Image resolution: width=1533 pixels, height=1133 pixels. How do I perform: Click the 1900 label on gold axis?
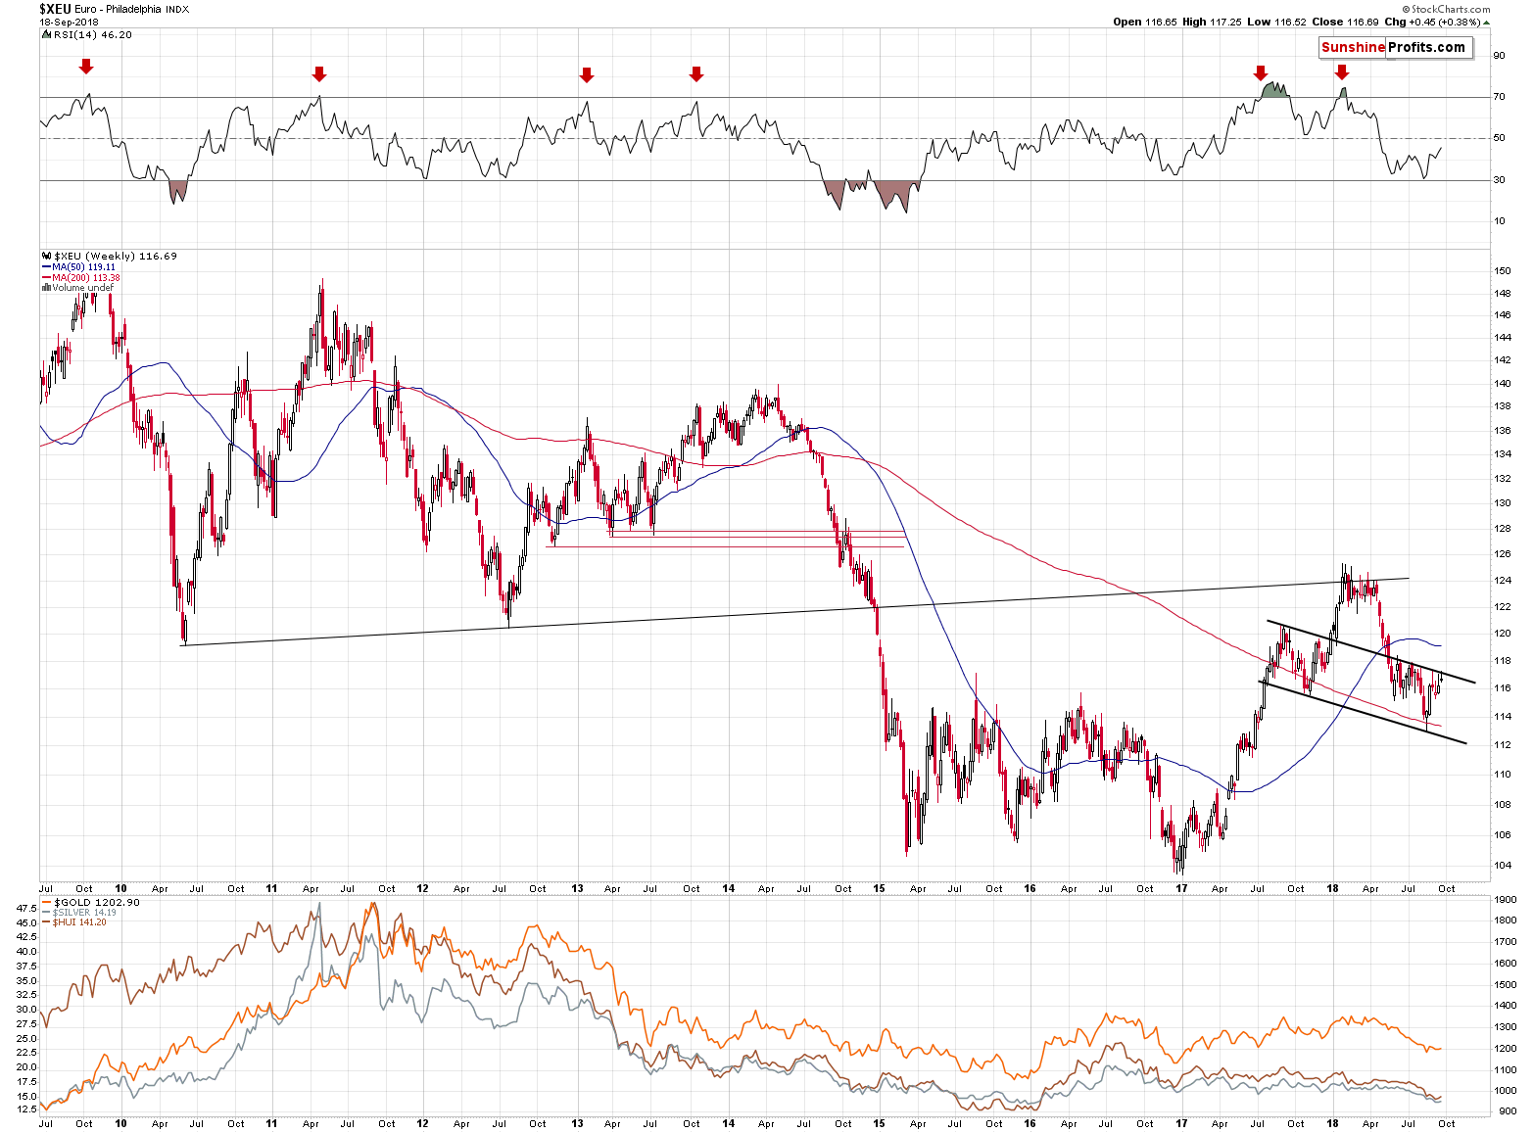1507,899
